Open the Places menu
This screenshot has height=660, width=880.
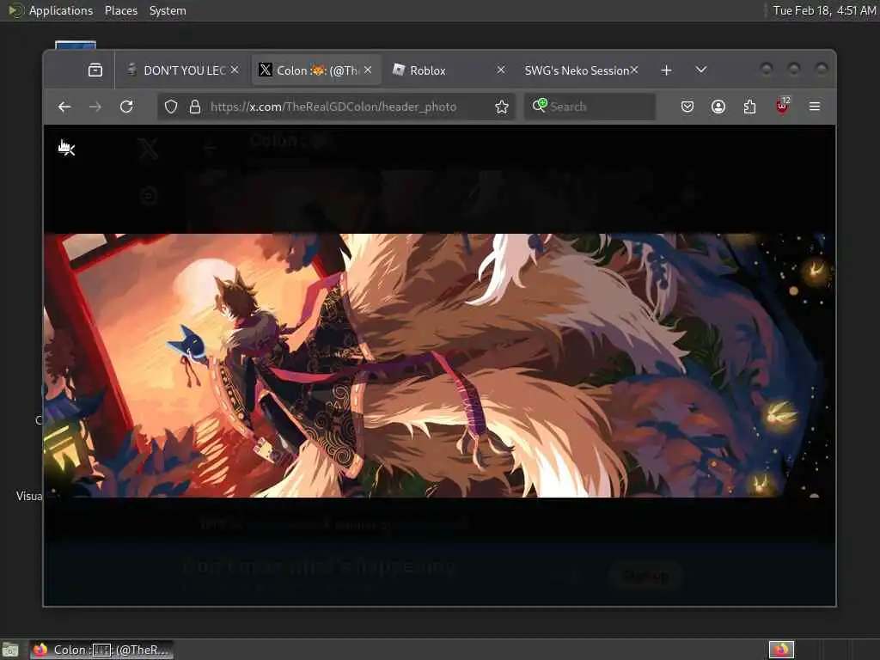(121, 10)
